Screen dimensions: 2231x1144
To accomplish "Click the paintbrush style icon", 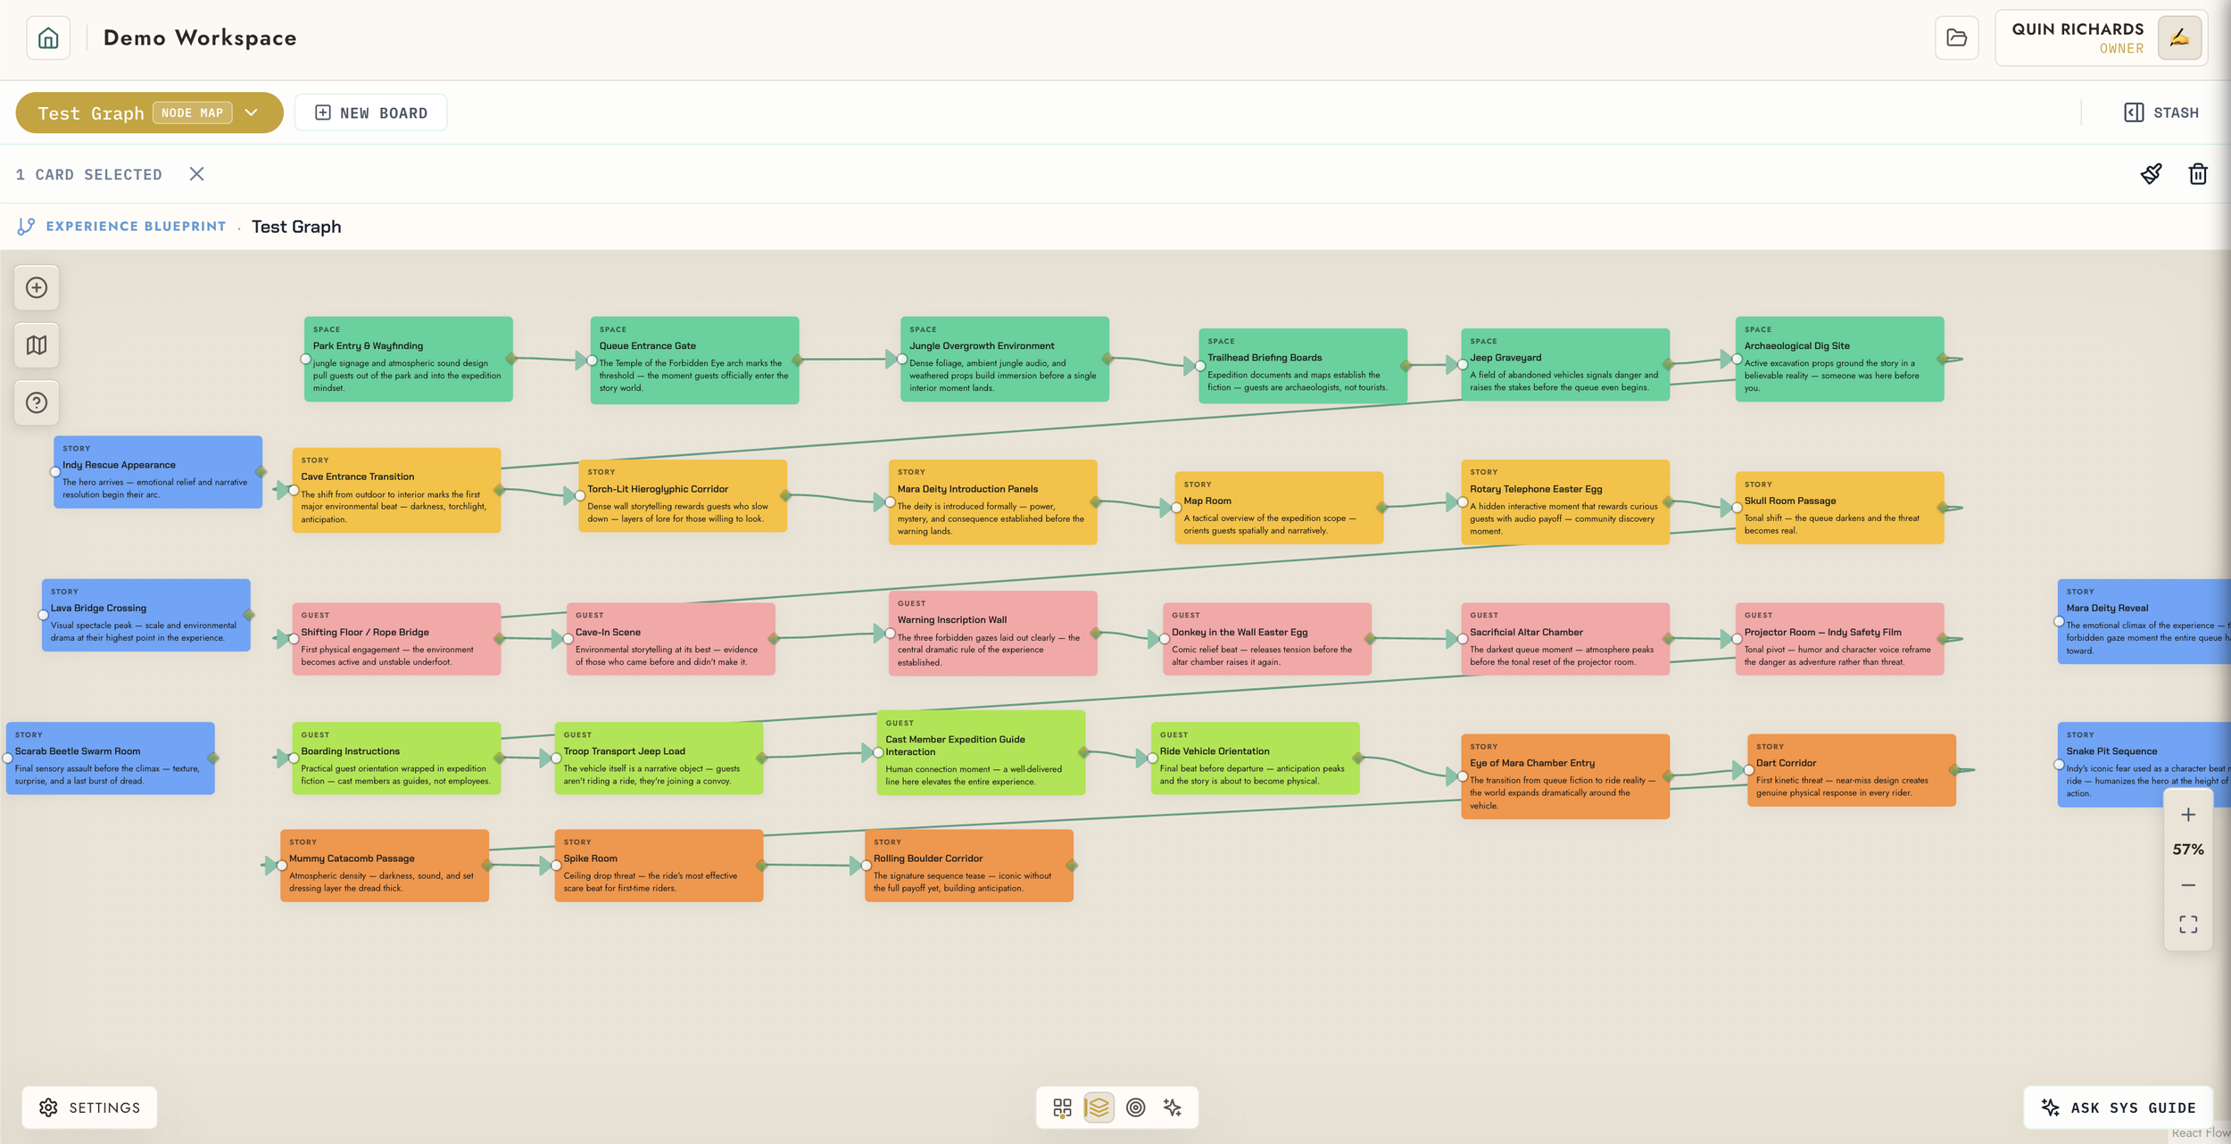I will click(x=2151, y=174).
